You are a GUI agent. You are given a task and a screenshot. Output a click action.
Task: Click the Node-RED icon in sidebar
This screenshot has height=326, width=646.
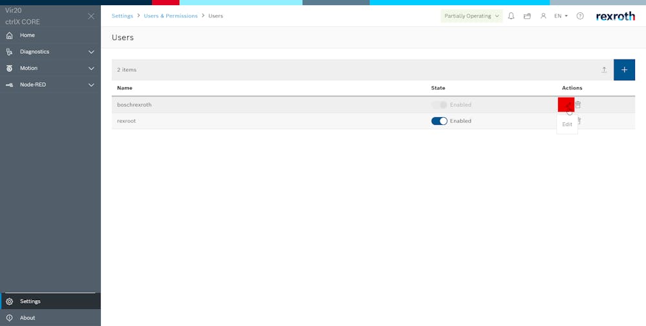point(10,85)
